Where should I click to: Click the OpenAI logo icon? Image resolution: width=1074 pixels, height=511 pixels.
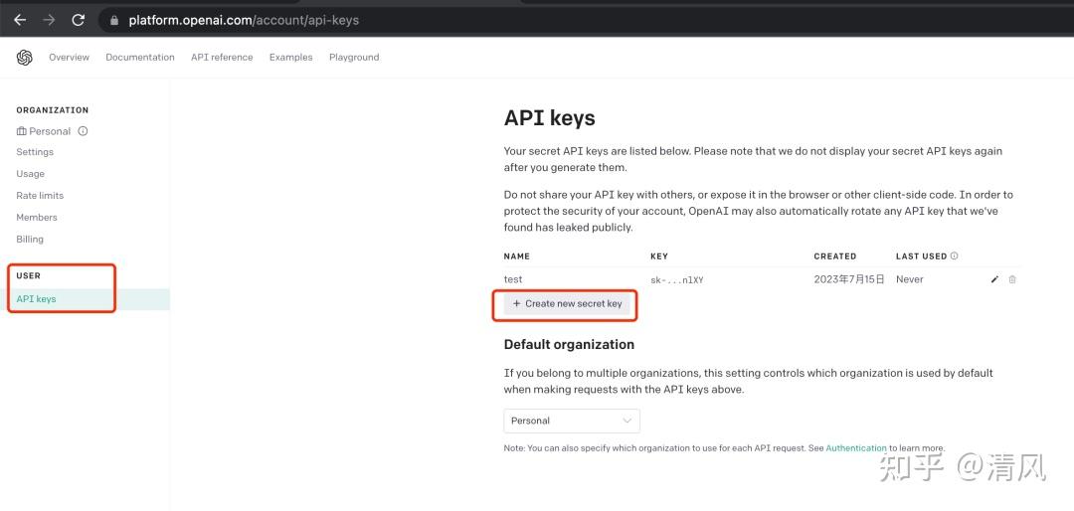pos(25,58)
